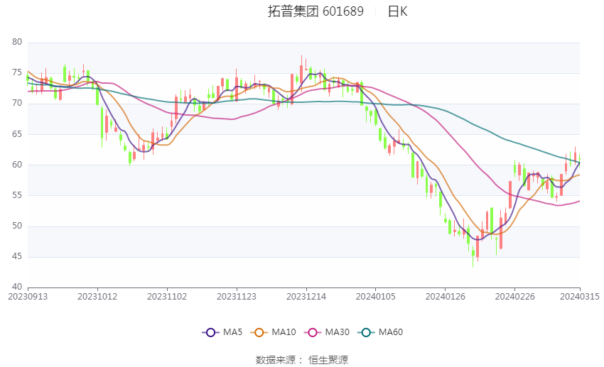Toggle the MA5 legend circle marker

click(x=210, y=332)
